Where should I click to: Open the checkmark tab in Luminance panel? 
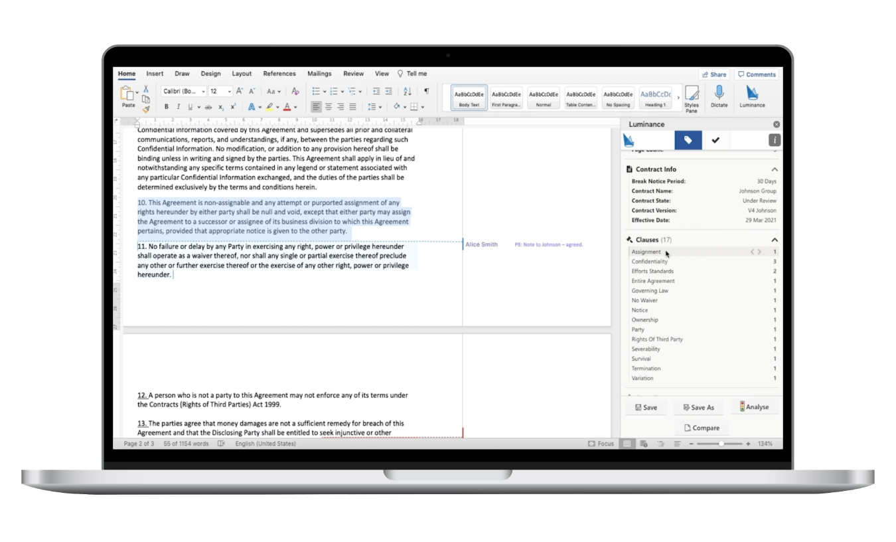(715, 140)
